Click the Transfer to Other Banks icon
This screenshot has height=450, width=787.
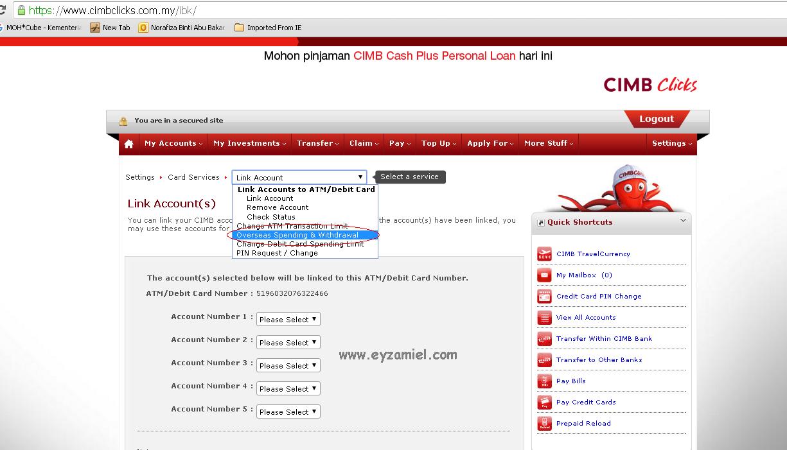click(x=545, y=359)
